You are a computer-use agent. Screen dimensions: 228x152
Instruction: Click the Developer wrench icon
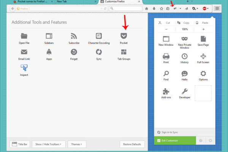(185, 92)
